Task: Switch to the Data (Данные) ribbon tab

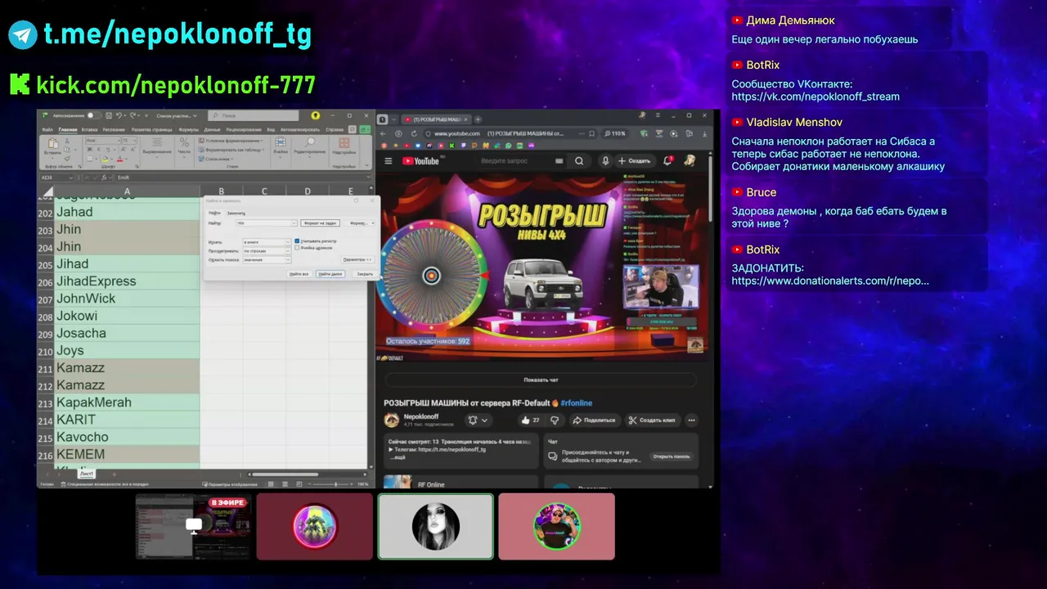Action: pos(212,130)
